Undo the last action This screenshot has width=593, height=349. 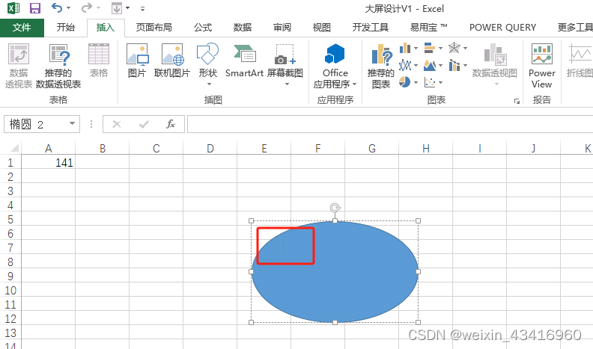tap(56, 7)
